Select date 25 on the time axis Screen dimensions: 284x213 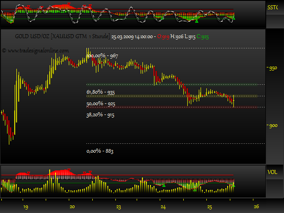[210, 207]
